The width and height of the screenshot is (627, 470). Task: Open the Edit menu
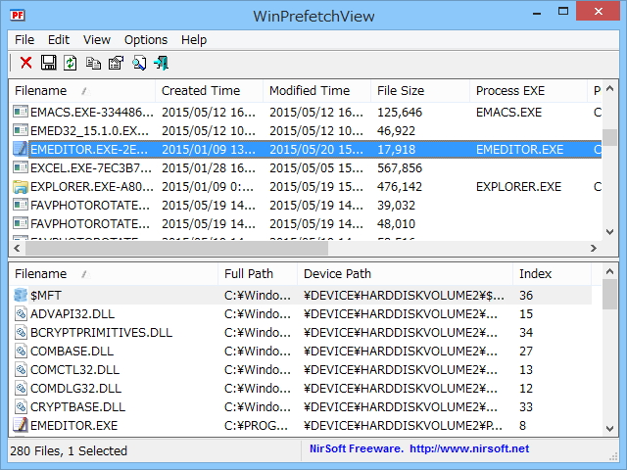pos(59,40)
